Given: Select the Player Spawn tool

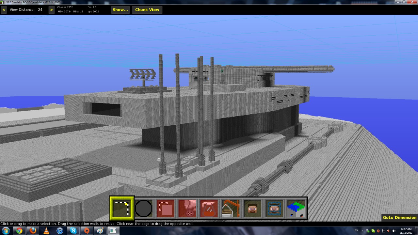Looking at the screenshot, I should pos(274,208).
